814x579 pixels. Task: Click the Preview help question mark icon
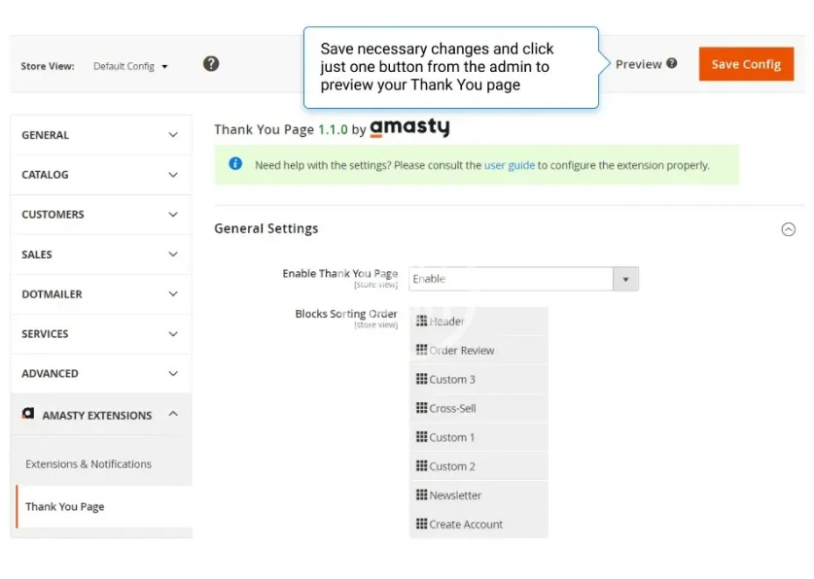coord(672,64)
